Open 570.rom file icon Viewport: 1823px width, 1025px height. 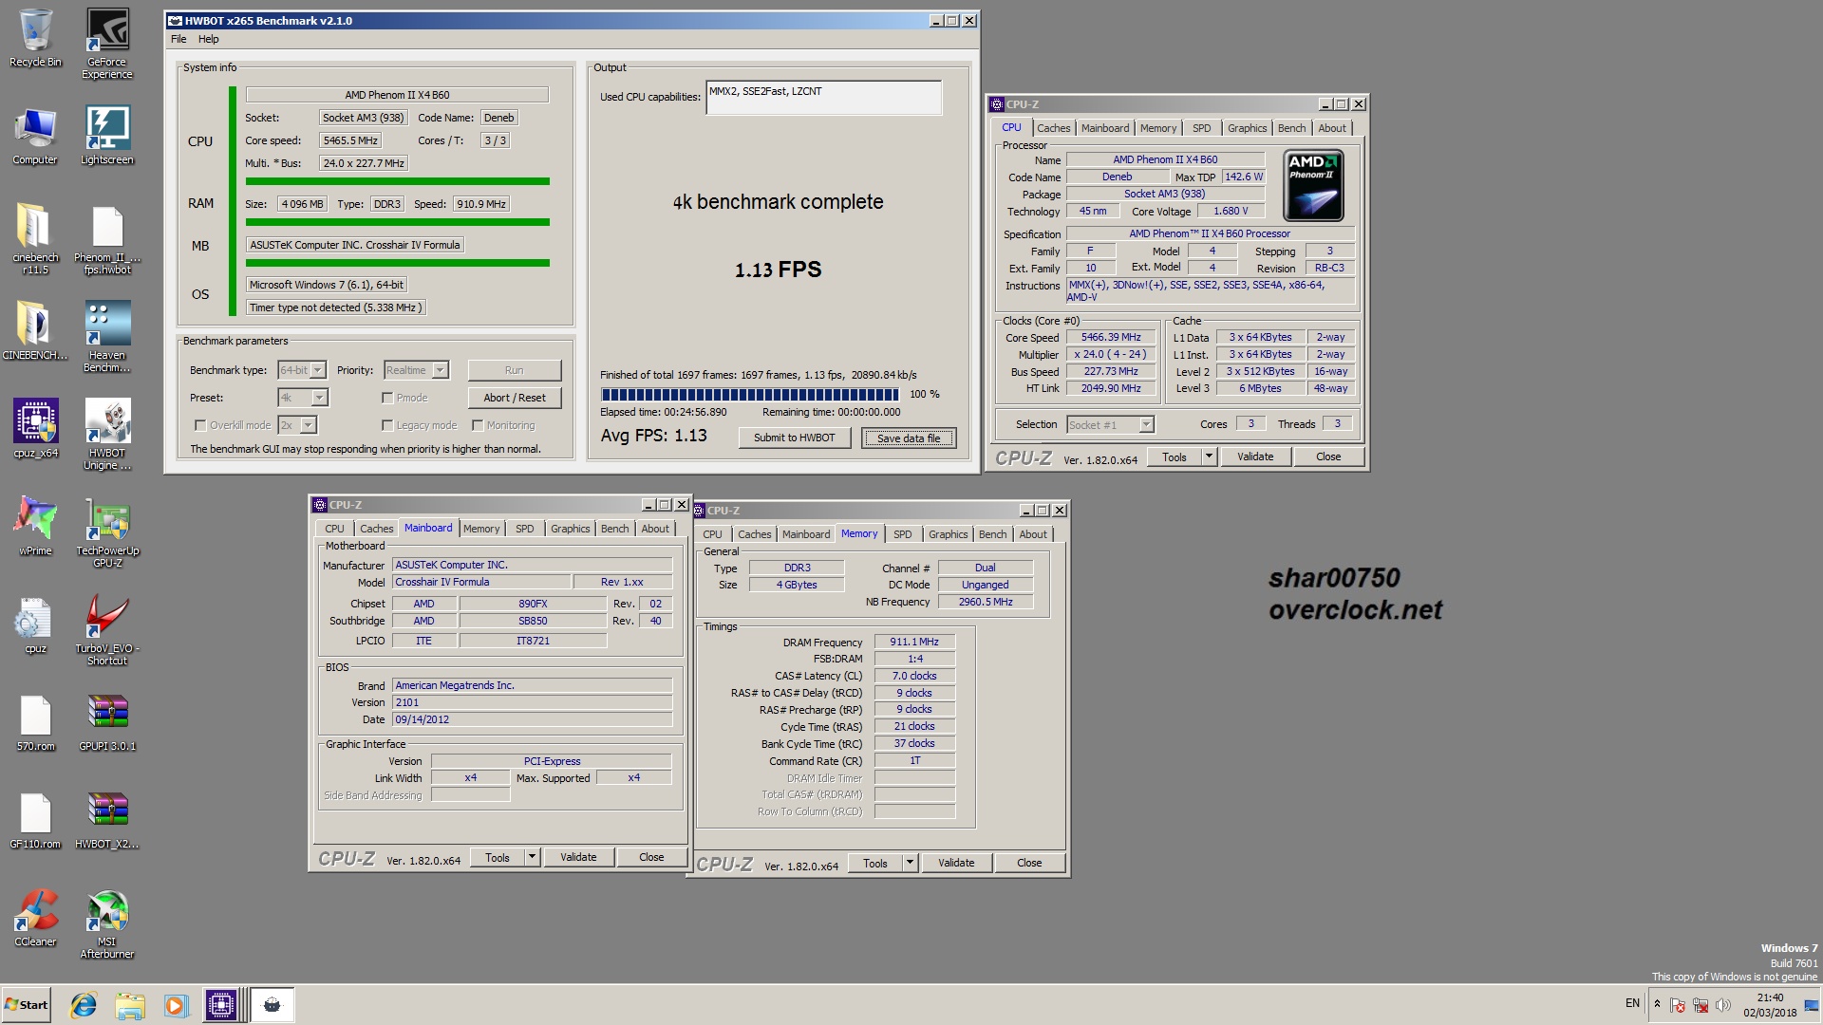(x=35, y=722)
